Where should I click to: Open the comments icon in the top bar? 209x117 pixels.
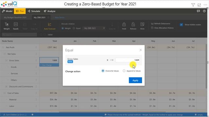[x=198, y=11]
